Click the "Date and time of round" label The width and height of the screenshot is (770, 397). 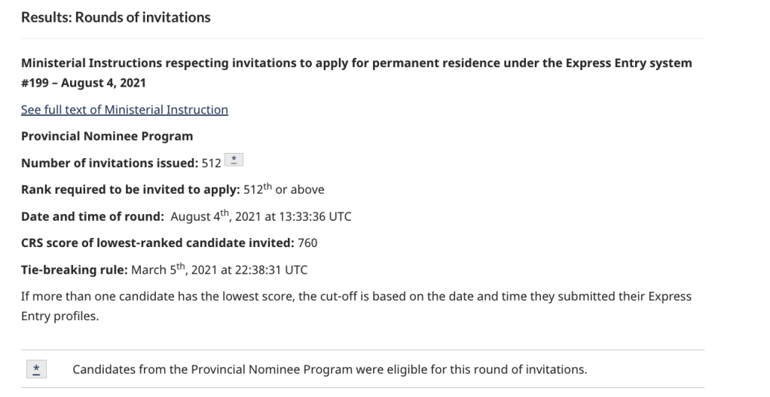[x=92, y=217]
